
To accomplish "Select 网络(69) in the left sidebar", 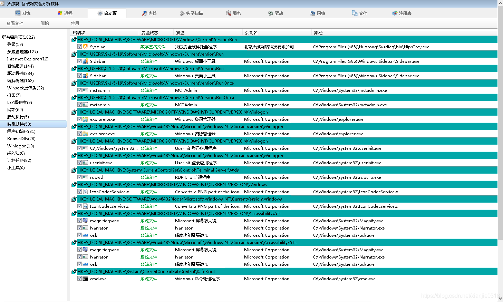I will pos(15,110).
